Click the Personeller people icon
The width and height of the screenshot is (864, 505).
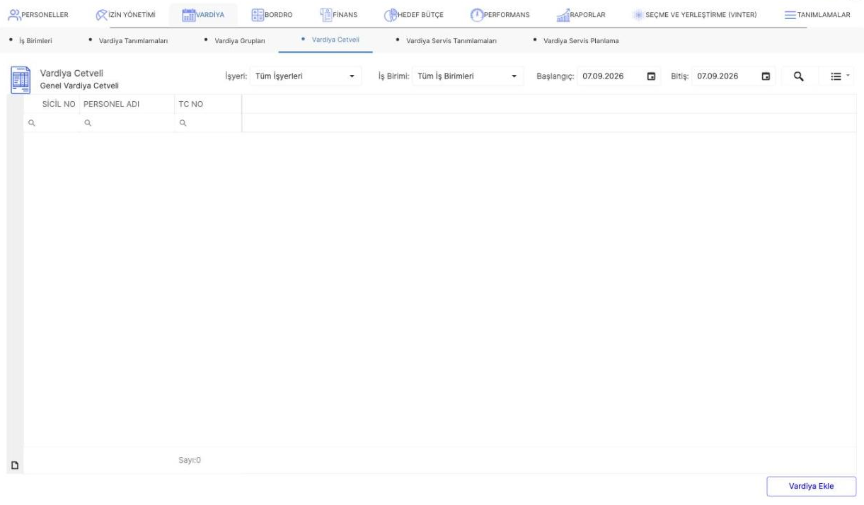coord(16,14)
